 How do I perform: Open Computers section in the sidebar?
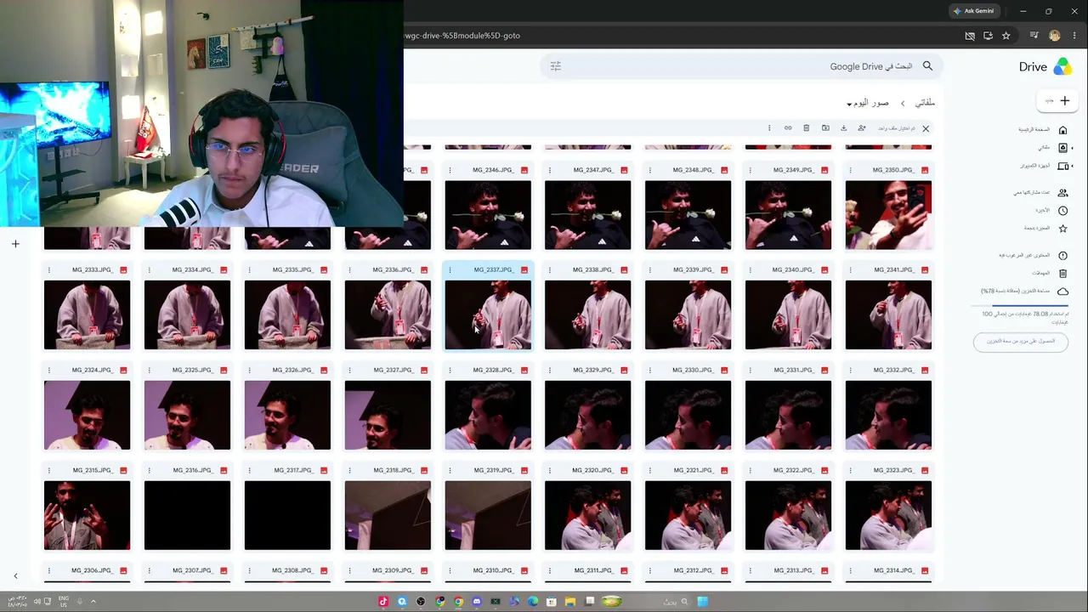tap(1042, 166)
